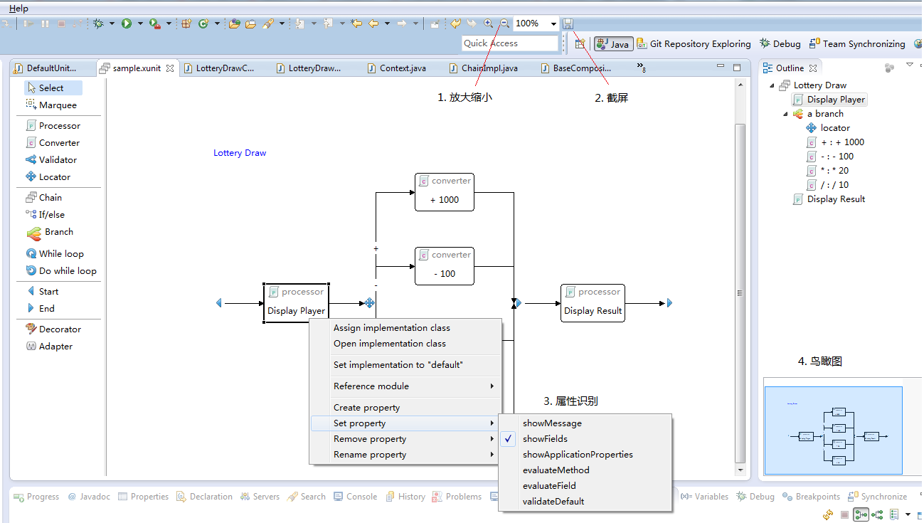Viewport: 924px width, 523px height.
Task: Open the Outline view menu triangle
Action: [909, 65]
